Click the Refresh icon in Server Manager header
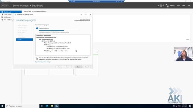This screenshot has height=108, width=193. pos(161,5)
